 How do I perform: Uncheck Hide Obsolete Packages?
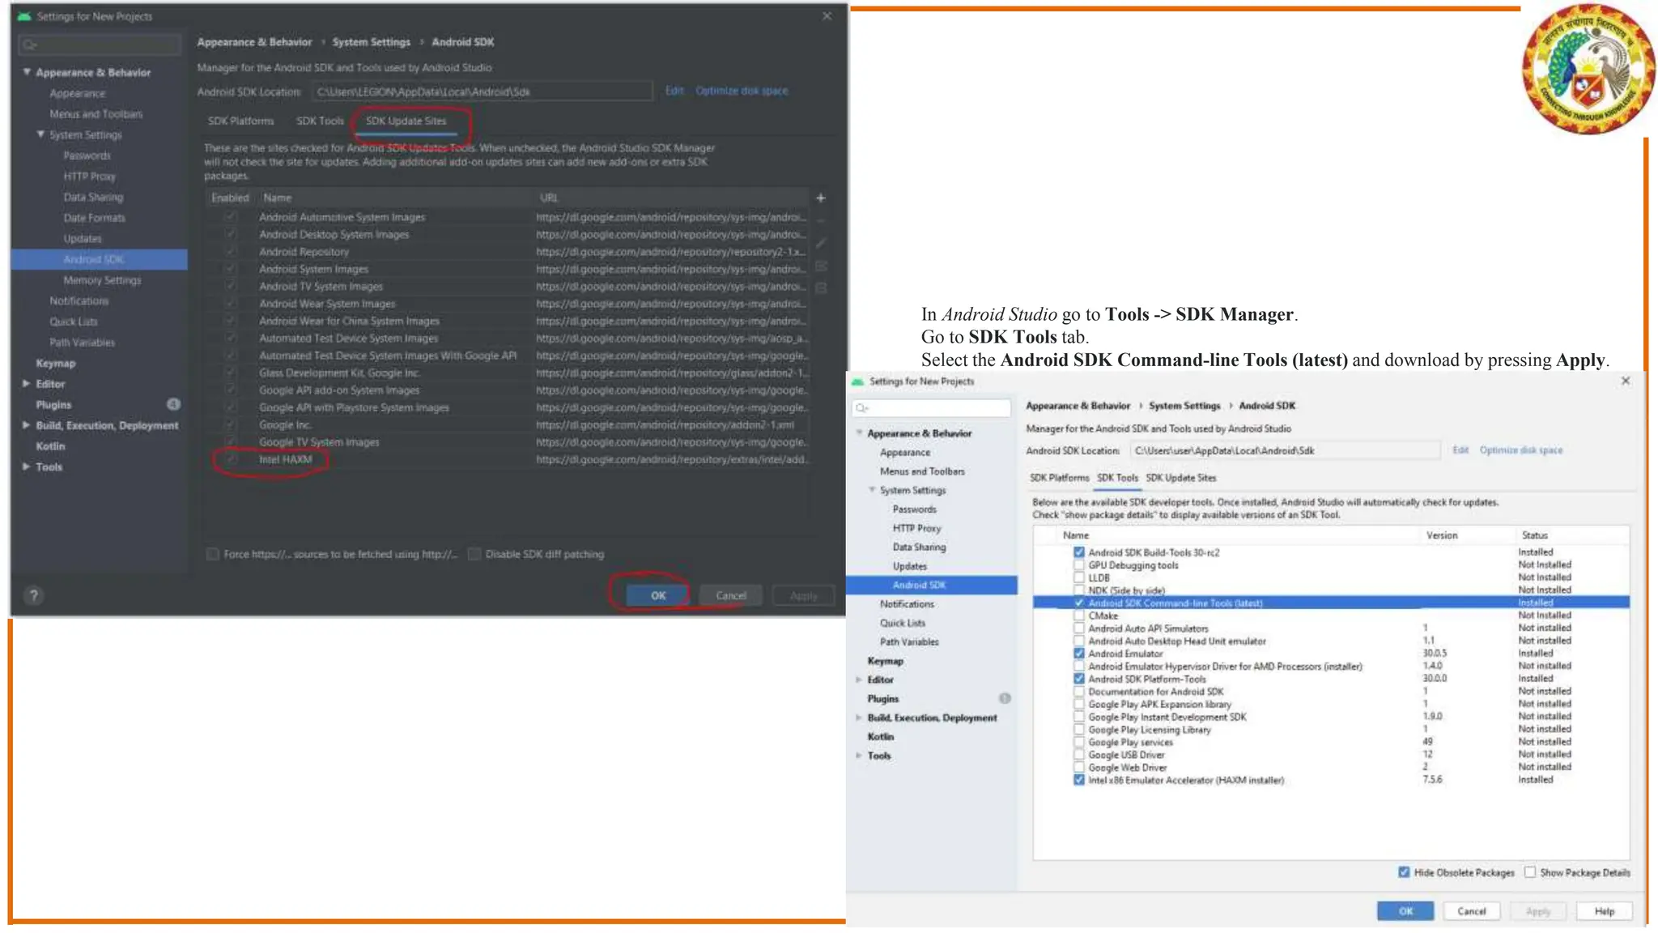(1404, 872)
